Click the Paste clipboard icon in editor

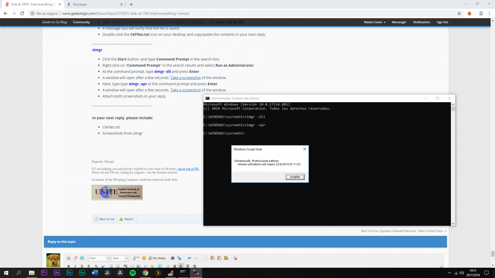[212, 258]
